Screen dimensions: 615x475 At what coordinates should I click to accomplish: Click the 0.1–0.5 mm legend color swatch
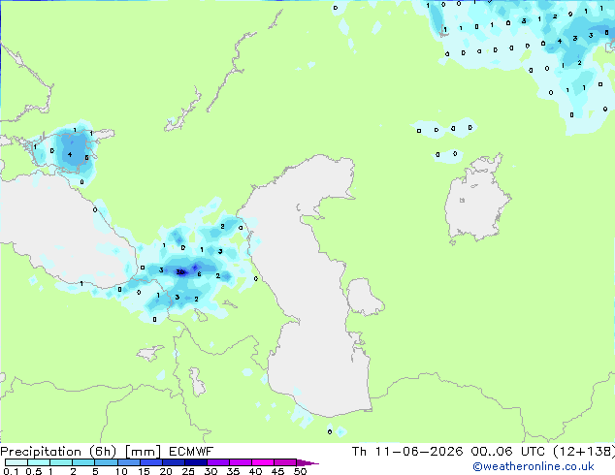16,462
